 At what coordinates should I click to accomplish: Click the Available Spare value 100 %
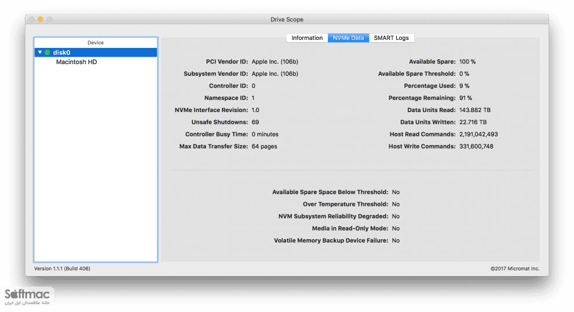467,62
